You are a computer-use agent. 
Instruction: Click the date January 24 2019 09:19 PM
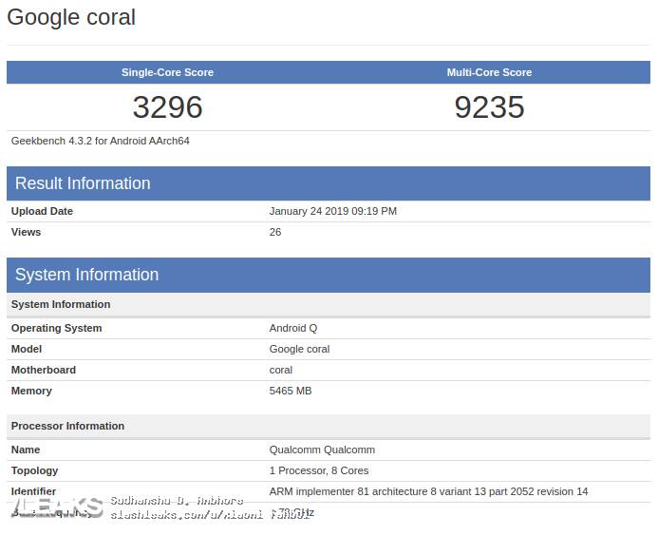click(332, 211)
